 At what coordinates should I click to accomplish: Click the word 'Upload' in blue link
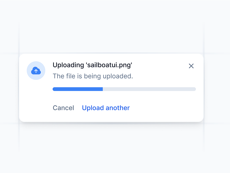93,108
